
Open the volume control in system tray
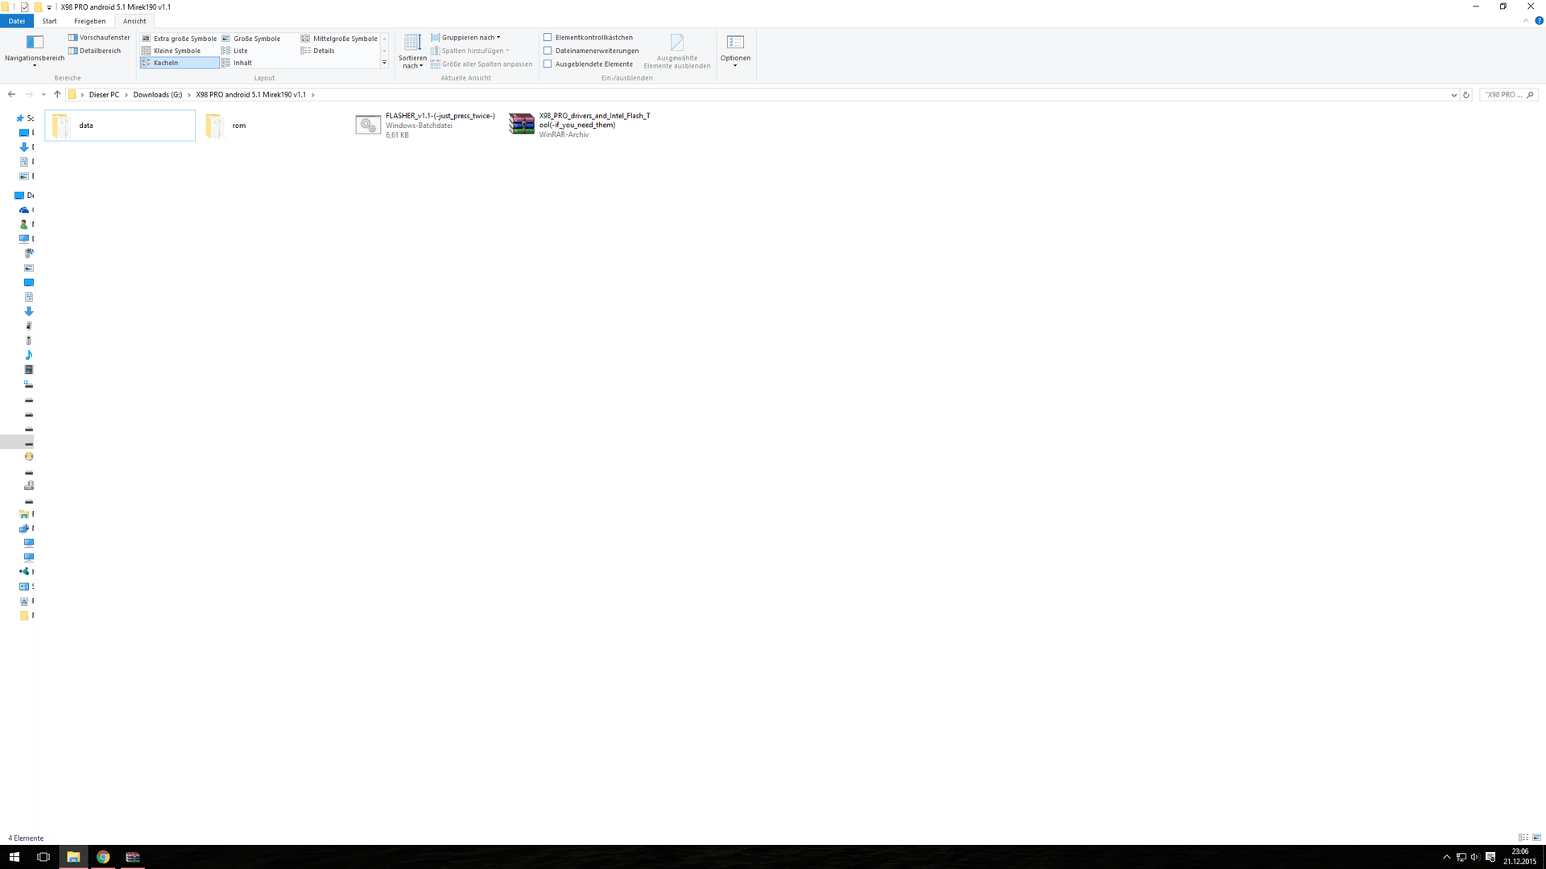tap(1475, 857)
